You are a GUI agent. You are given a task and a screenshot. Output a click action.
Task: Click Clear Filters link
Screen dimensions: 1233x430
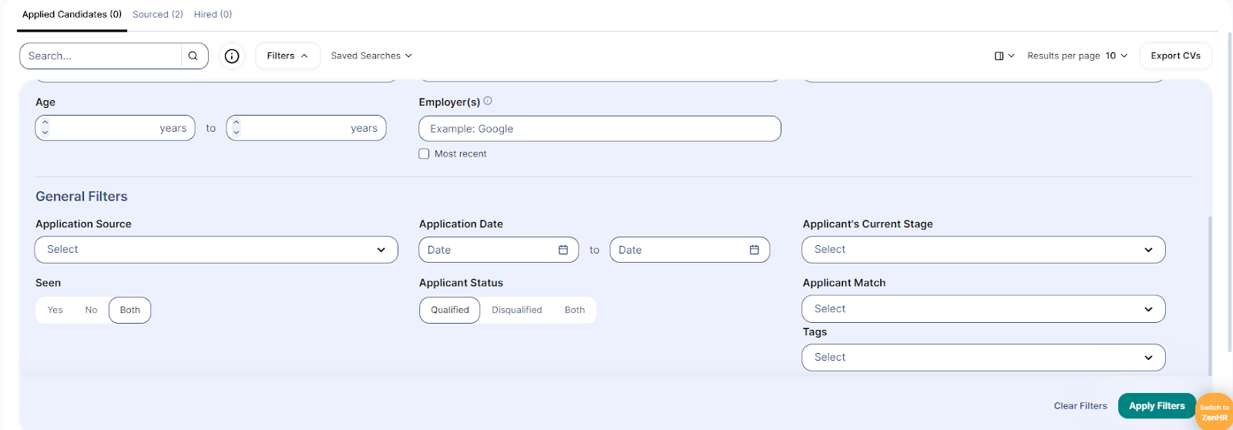coord(1080,406)
